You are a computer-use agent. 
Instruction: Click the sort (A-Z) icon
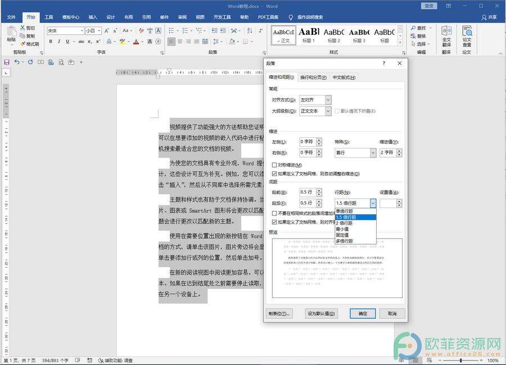pos(250,31)
